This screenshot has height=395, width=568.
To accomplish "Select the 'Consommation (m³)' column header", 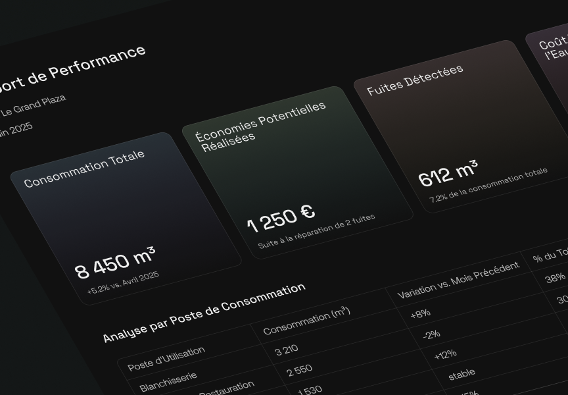I will (x=306, y=321).
